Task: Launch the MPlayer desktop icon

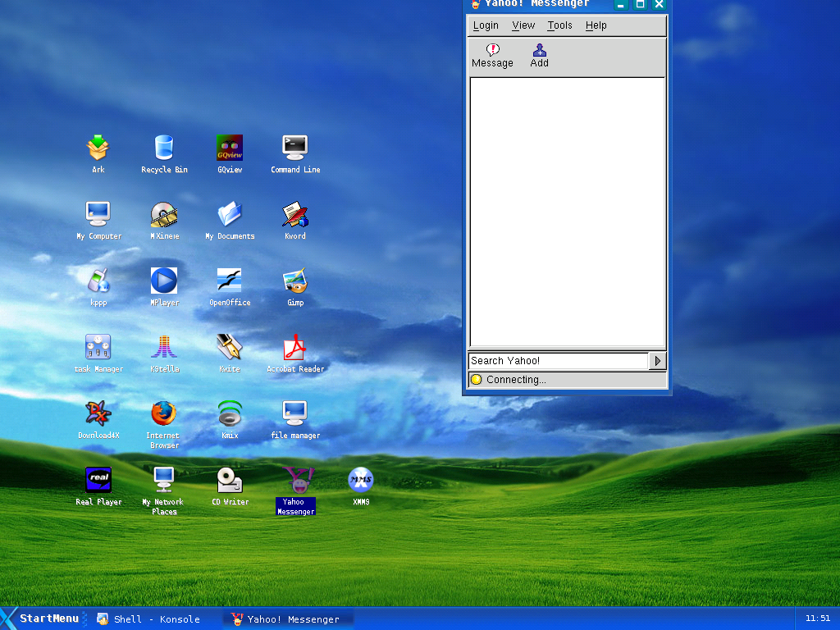Action: [164, 281]
